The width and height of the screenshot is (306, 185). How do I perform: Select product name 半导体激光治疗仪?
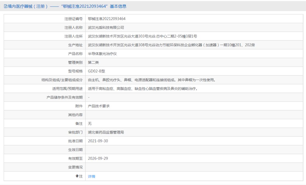tap(102, 54)
